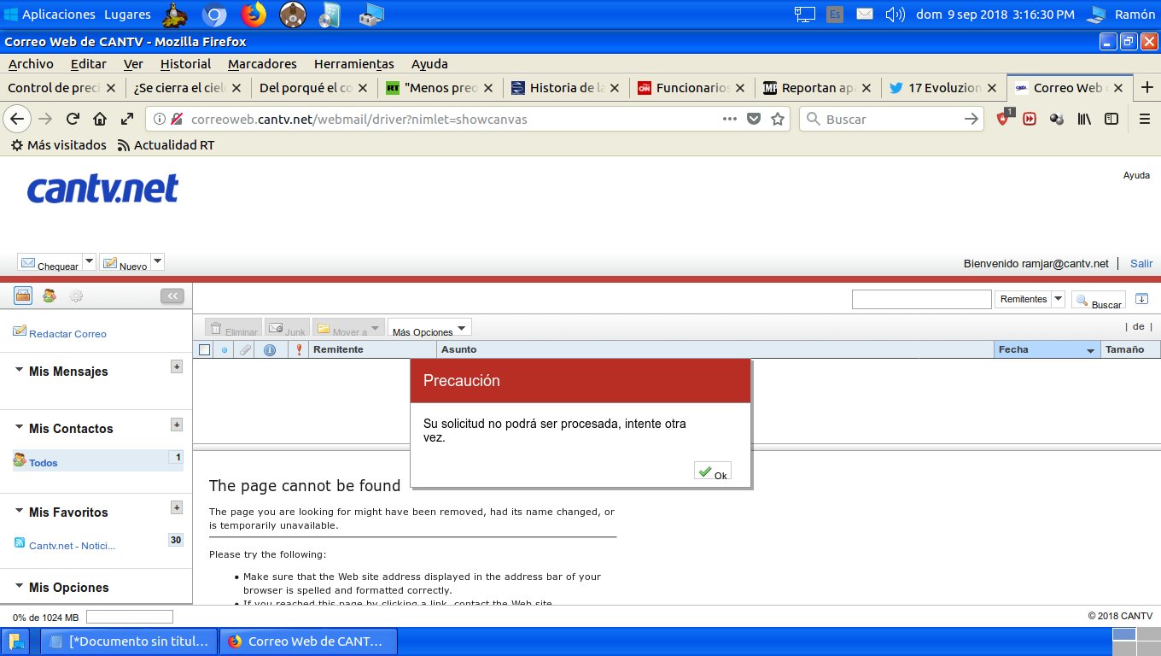This screenshot has width=1161, height=656.
Task: Toggle Firefox sidebar view icon
Action: (x=1111, y=119)
